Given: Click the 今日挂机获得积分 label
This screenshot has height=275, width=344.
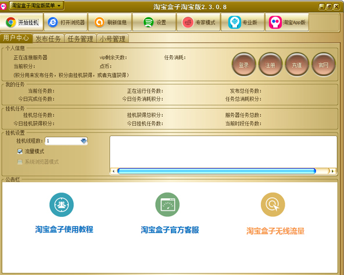Looking at the screenshot, I should [34, 123].
